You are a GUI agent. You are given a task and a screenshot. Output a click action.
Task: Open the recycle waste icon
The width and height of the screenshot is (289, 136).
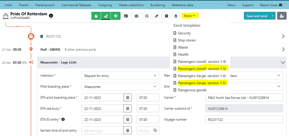coord(147,16)
